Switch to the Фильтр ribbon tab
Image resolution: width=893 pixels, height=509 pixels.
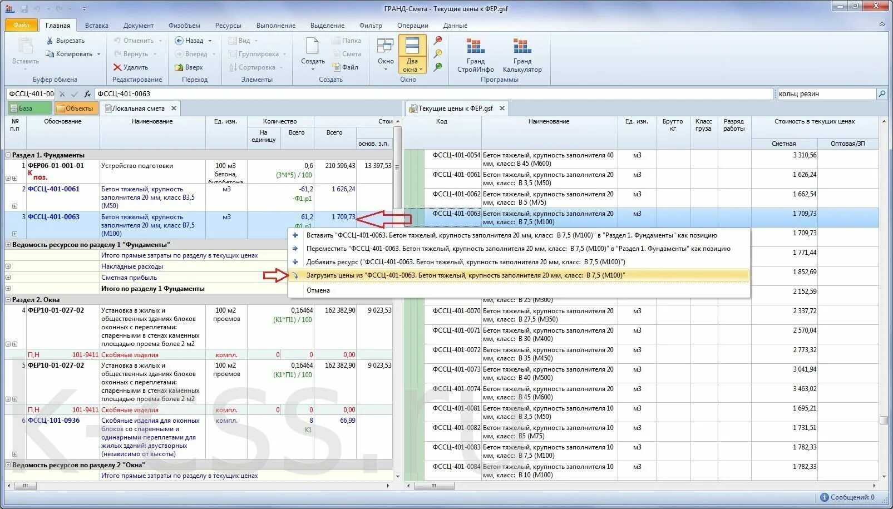[x=371, y=26]
